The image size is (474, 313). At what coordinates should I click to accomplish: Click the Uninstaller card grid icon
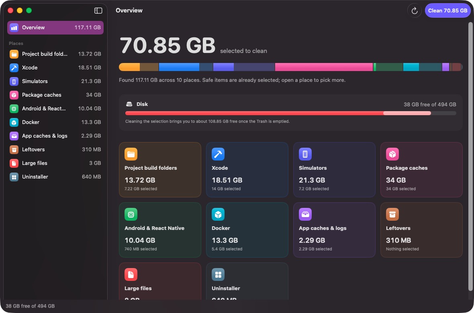click(218, 274)
